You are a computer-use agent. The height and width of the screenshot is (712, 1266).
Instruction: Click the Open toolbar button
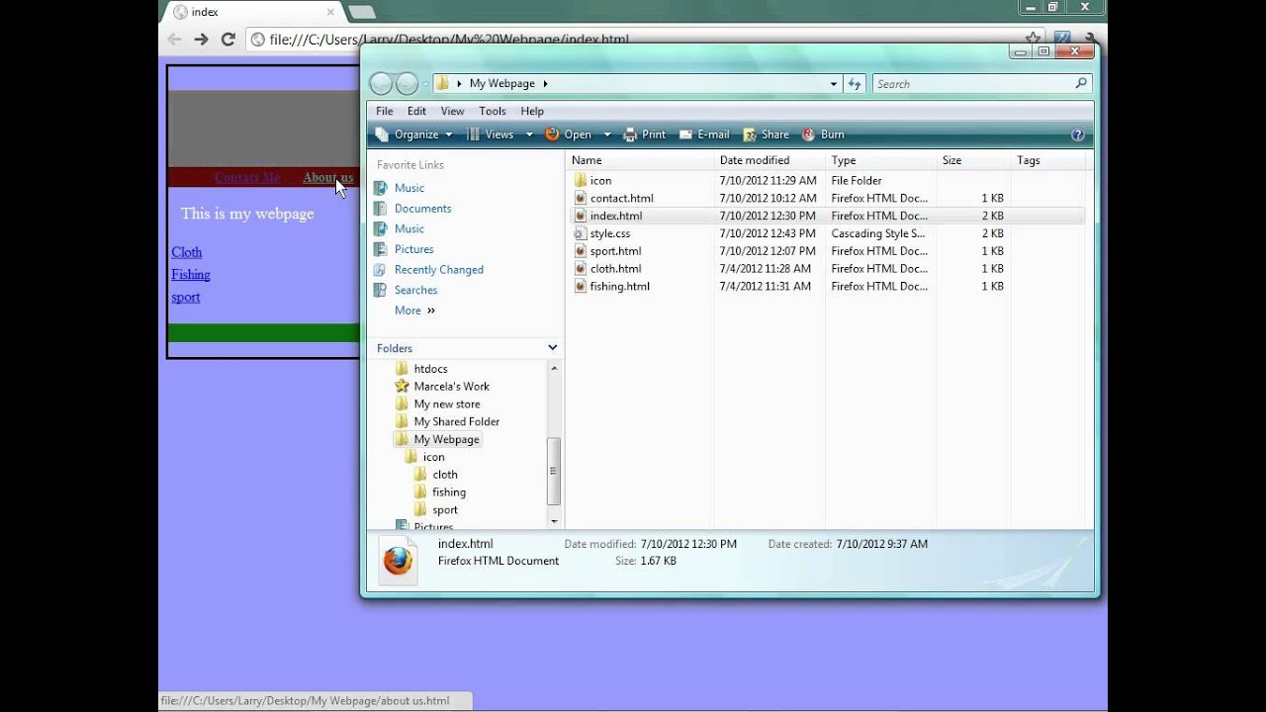569,134
